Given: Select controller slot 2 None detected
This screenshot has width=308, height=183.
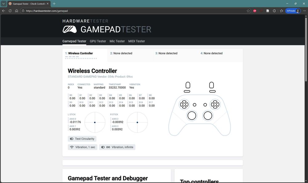Looking at the screenshot, I should pyautogui.click(x=130, y=55).
